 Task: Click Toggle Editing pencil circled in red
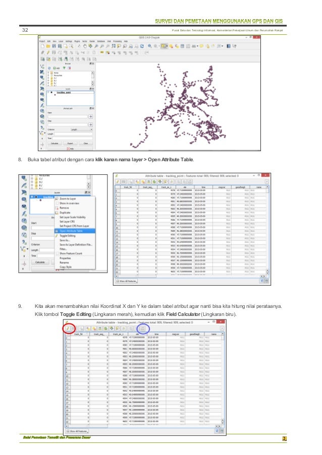(x=68, y=329)
